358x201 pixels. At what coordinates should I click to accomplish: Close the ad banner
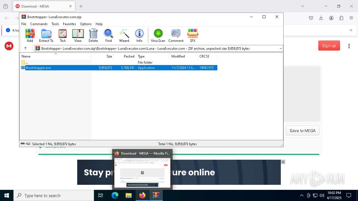(283, 162)
